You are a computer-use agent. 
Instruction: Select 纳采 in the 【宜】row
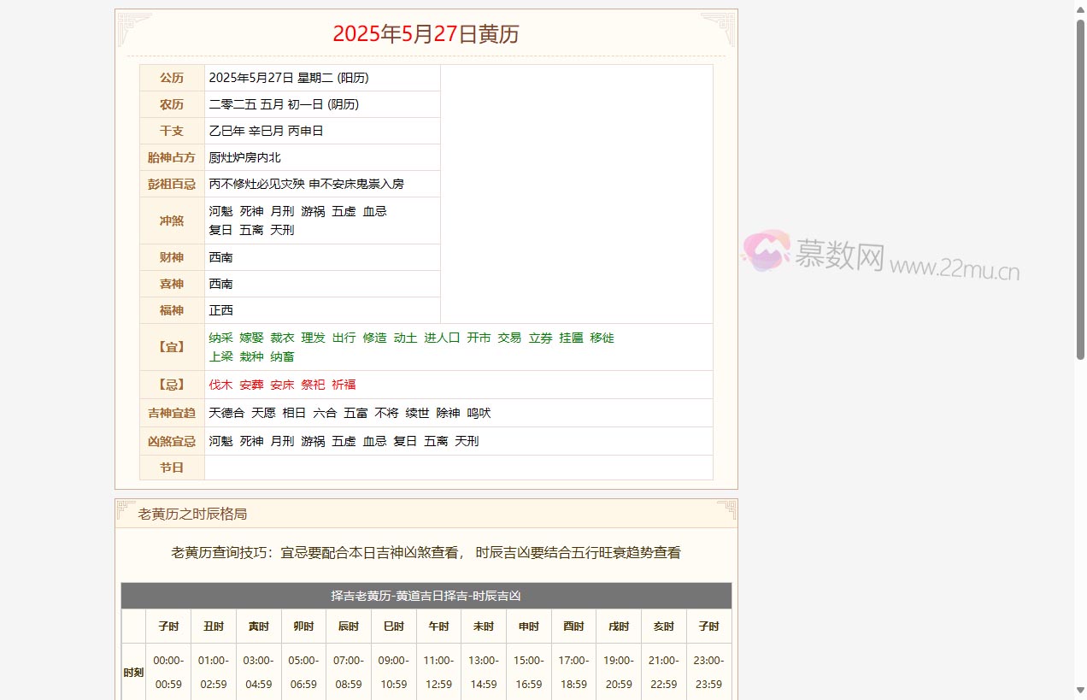[x=220, y=338]
